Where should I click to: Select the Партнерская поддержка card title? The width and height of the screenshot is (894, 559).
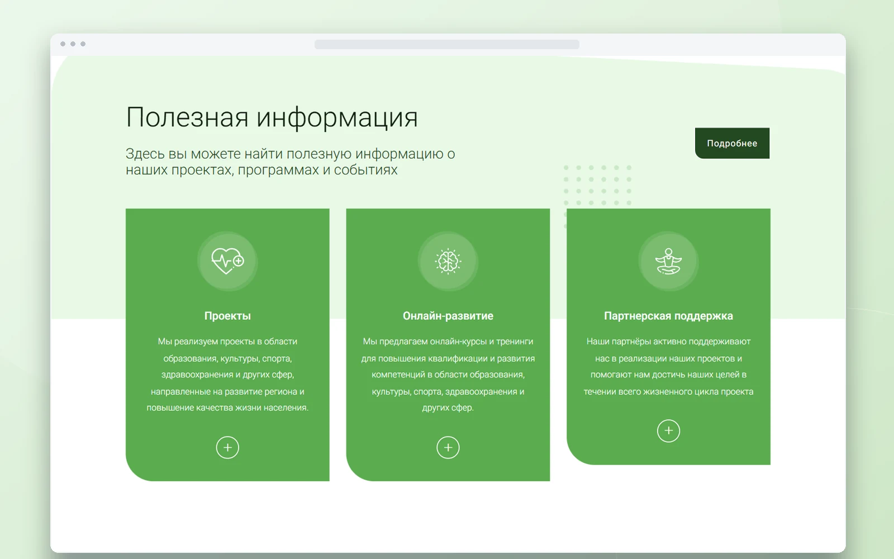[668, 316]
